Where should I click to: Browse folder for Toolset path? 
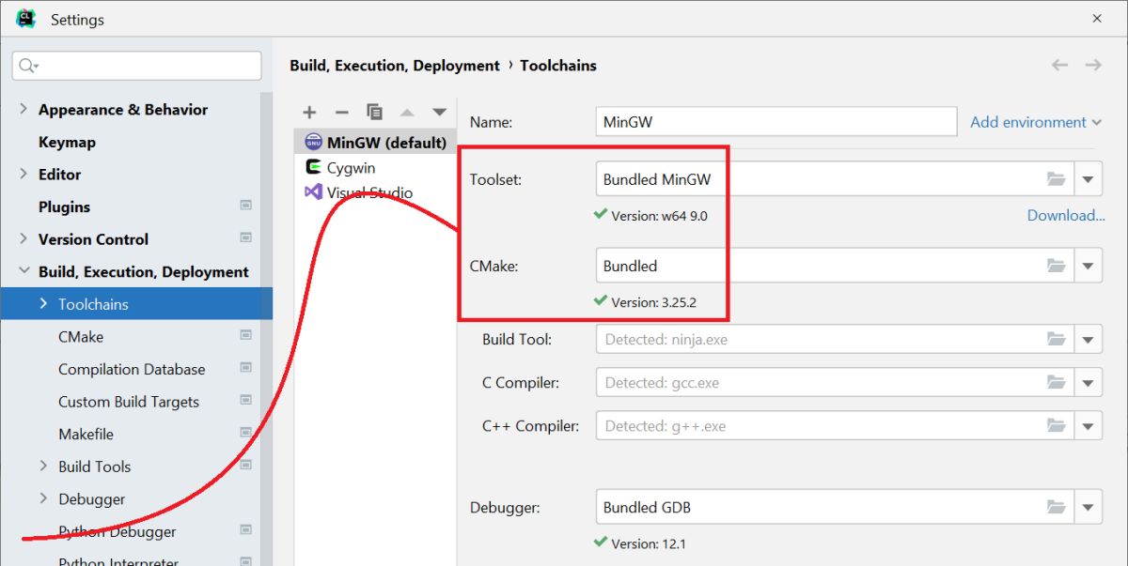point(1057,179)
